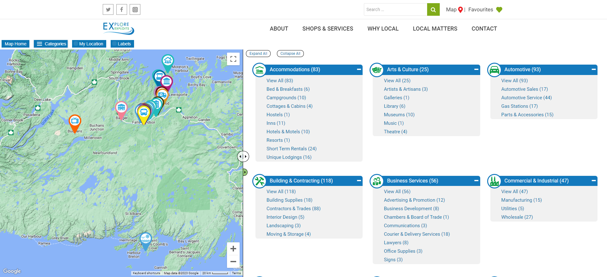
Task: Open the ABOUT menu
Action: 279,29
